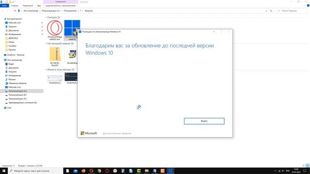
Task: Switch to the Главная ribbon tab
Action: pyautogui.click(x=15, y=6)
